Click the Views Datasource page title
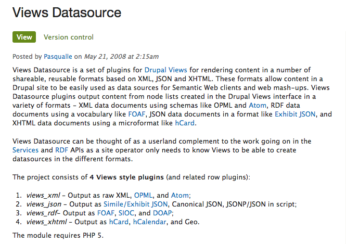The width and height of the screenshot is (346, 244). (74, 13)
